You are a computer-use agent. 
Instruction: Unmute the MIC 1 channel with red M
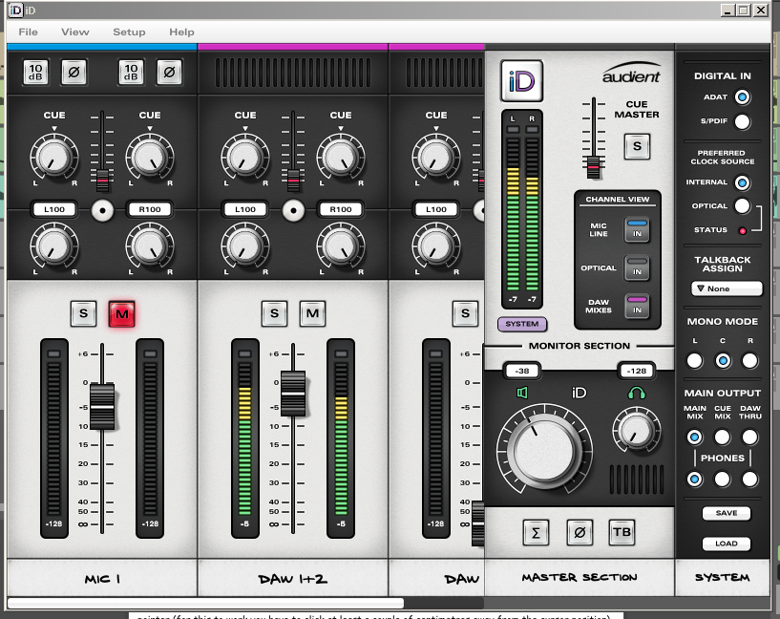coord(122,313)
